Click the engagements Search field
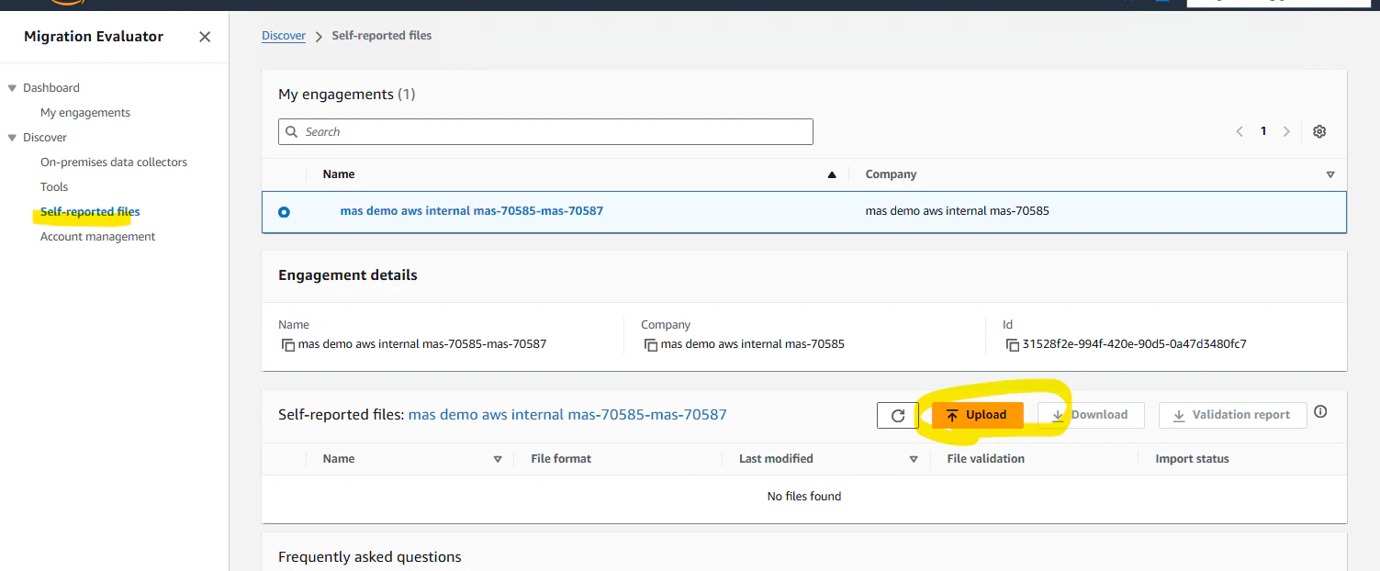 [x=545, y=132]
